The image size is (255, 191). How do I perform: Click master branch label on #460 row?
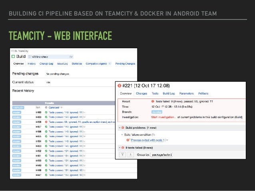pos(17,112)
